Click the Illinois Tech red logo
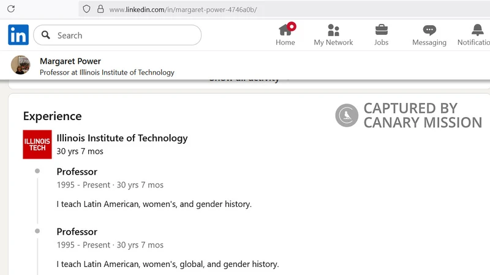This screenshot has width=490, height=275. point(37,145)
